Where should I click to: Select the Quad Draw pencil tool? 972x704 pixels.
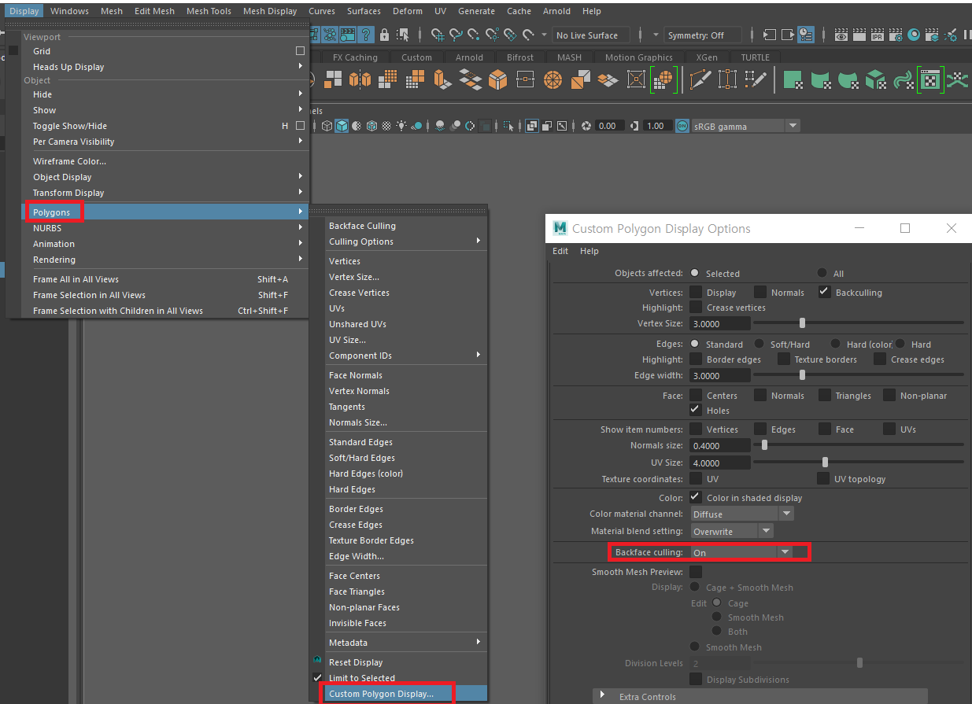755,79
